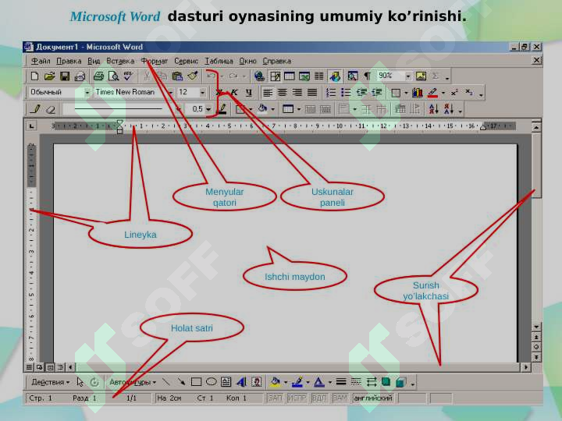Select the Arrow drawing tool

click(181, 382)
